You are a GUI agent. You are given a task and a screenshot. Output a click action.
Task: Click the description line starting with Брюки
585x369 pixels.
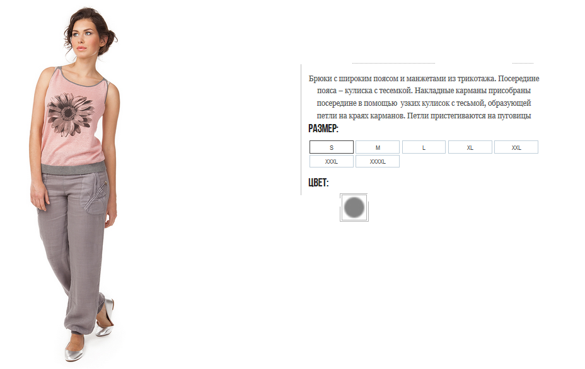424,79
